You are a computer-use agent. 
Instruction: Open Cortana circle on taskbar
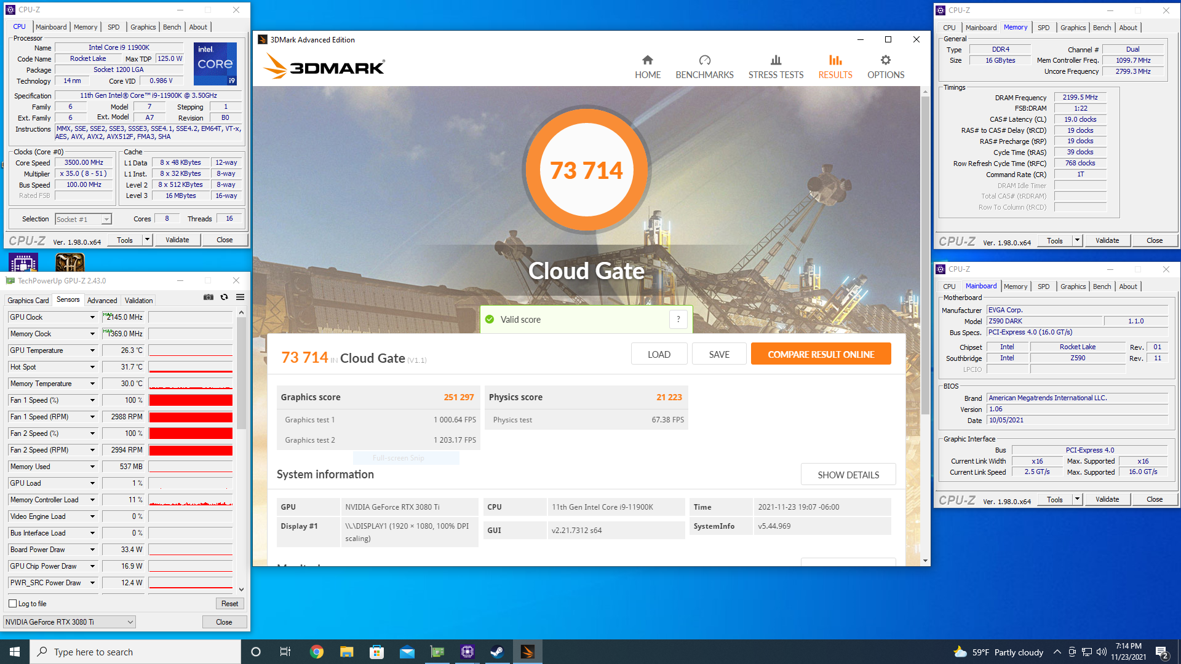256,652
